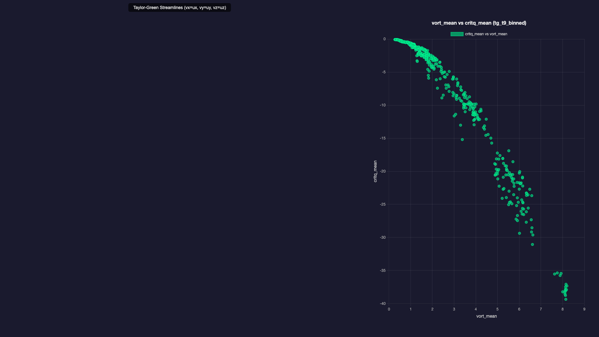
Task: Click the y-axis label 'critq_mean'
Action: coord(375,171)
